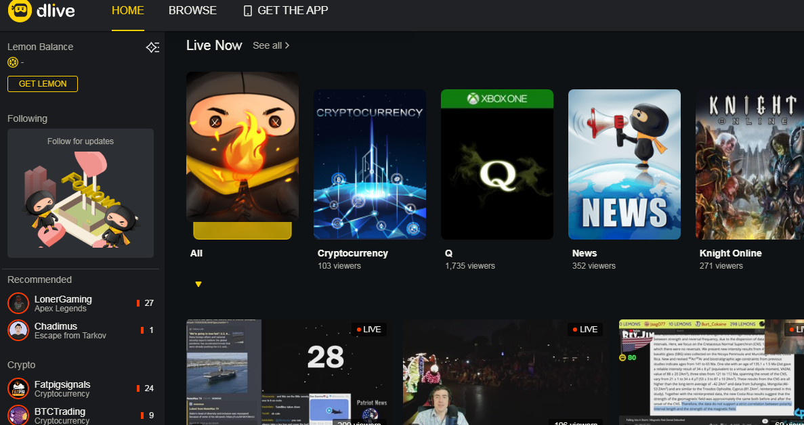The image size is (804, 425).
Task: Click the lemon coin balance icon
Action: pos(12,62)
